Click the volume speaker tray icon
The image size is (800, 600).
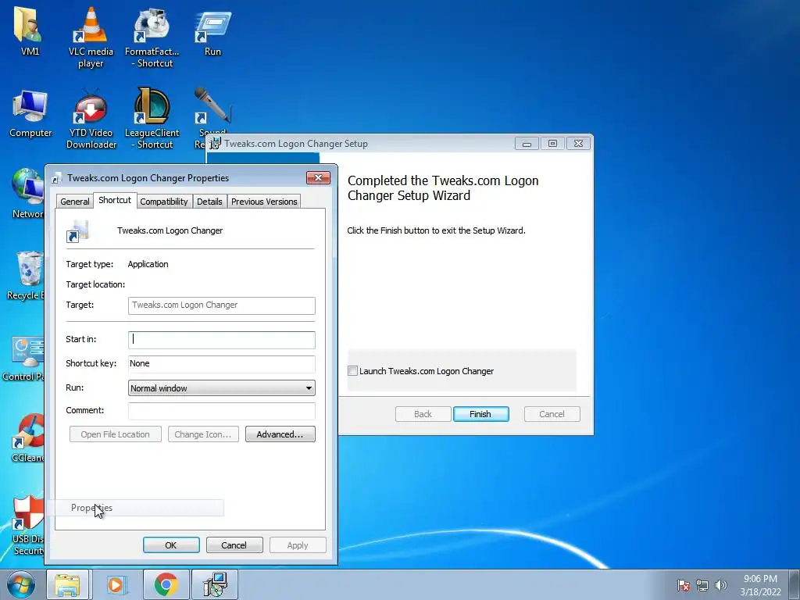pos(721,585)
